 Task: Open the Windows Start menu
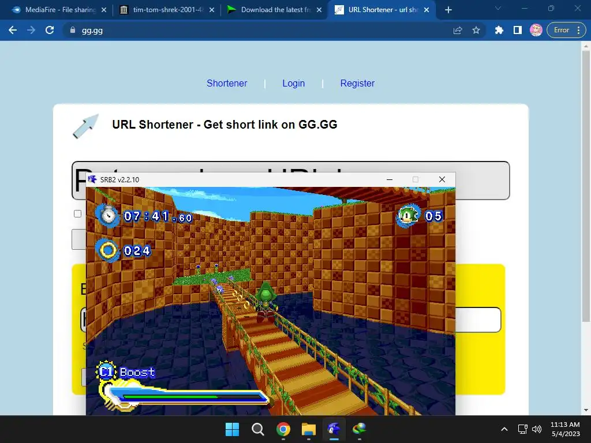coord(232,429)
